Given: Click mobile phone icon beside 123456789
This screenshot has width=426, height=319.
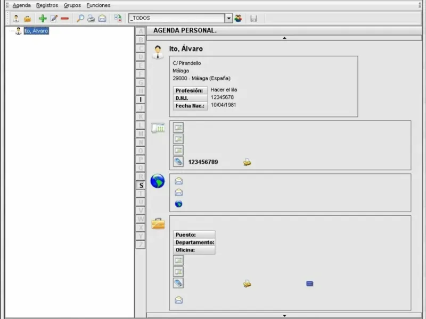Looking at the screenshot, I should (x=178, y=162).
